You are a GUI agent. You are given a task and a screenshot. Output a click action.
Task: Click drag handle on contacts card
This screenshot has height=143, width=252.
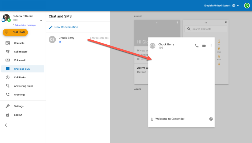click(x=206, y=23)
